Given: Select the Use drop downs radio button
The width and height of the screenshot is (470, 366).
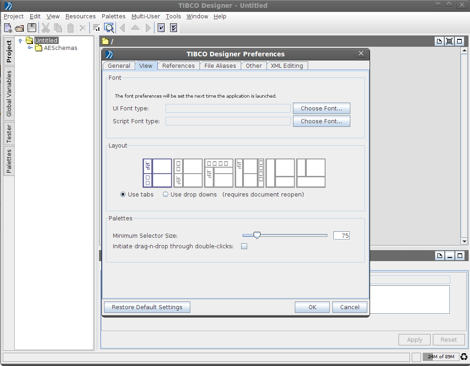Looking at the screenshot, I should coord(165,194).
